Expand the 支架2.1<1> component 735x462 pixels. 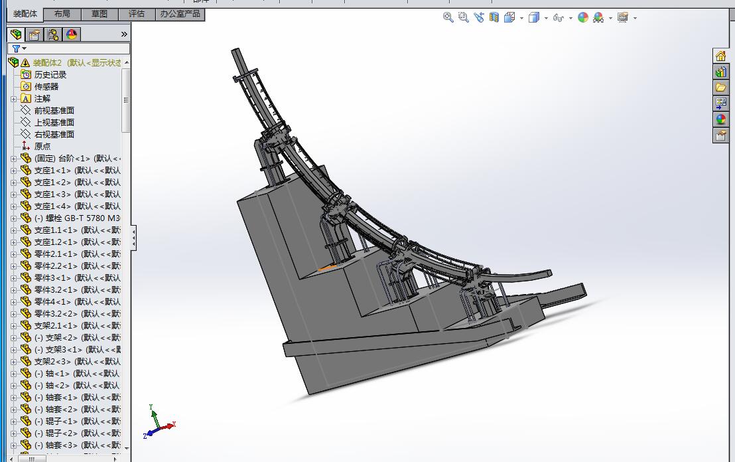pyautogui.click(x=13, y=326)
